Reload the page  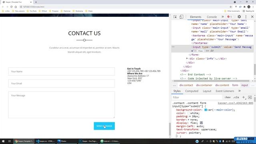click(x=12, y=7)
